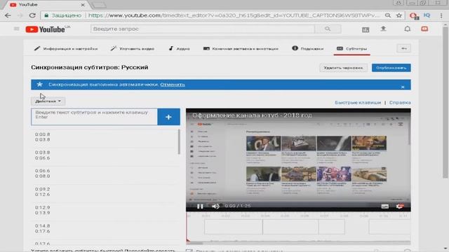449x252 pixels.
Task: Click the back arrow button near tabs
Action: [404, 48]
